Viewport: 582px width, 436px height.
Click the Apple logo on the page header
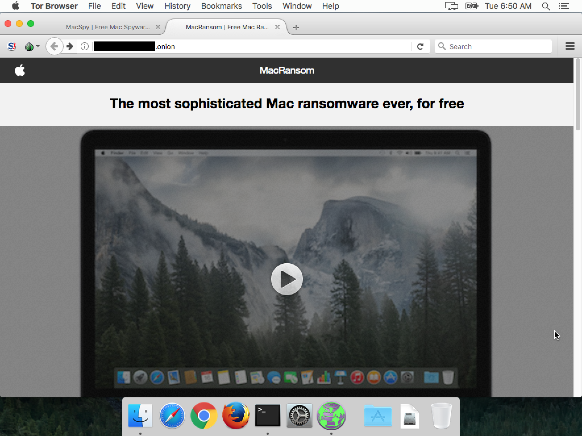(20, 70)
